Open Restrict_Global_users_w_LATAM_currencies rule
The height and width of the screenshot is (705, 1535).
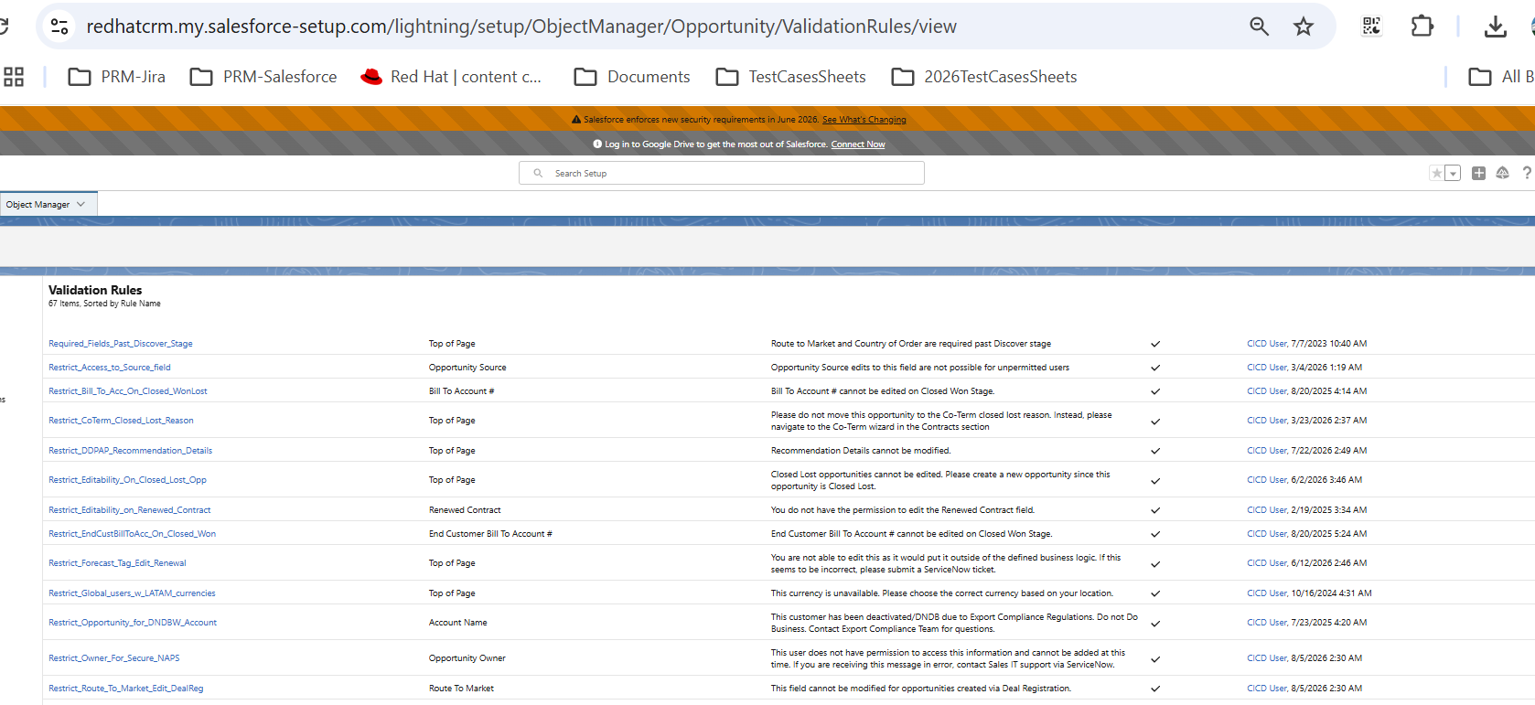point(132,593)
